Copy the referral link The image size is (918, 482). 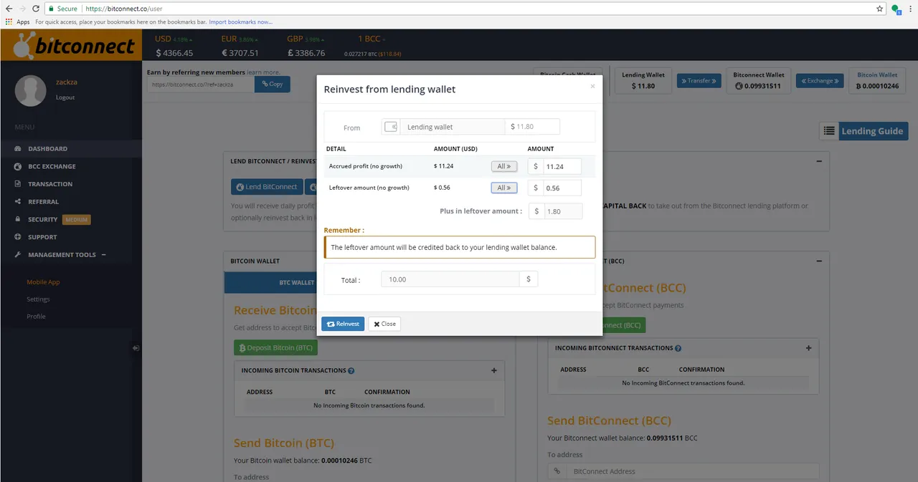(273, 84)
